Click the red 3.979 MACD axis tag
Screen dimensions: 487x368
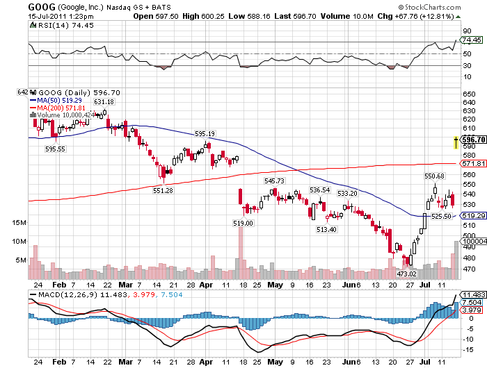click(472, 310)
